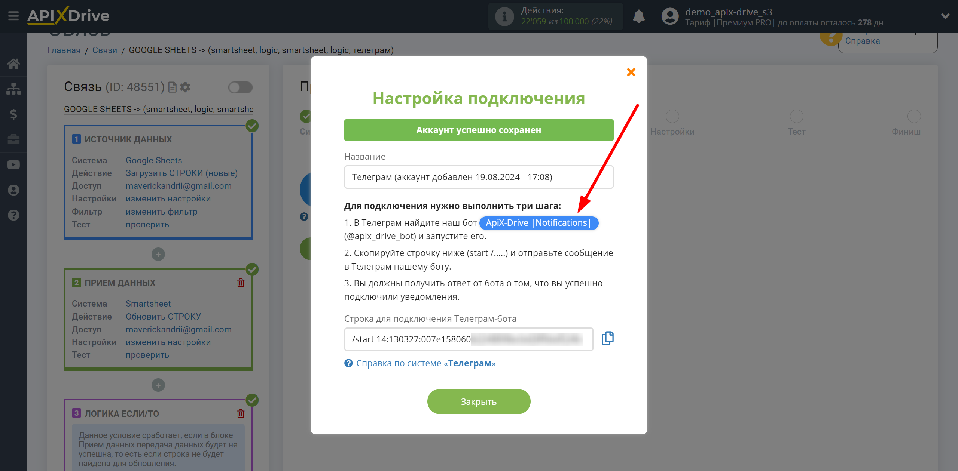Open ApiX-Drive Notifications bot link
Viewport: 958px width, 471px height.
click(539, 223)
